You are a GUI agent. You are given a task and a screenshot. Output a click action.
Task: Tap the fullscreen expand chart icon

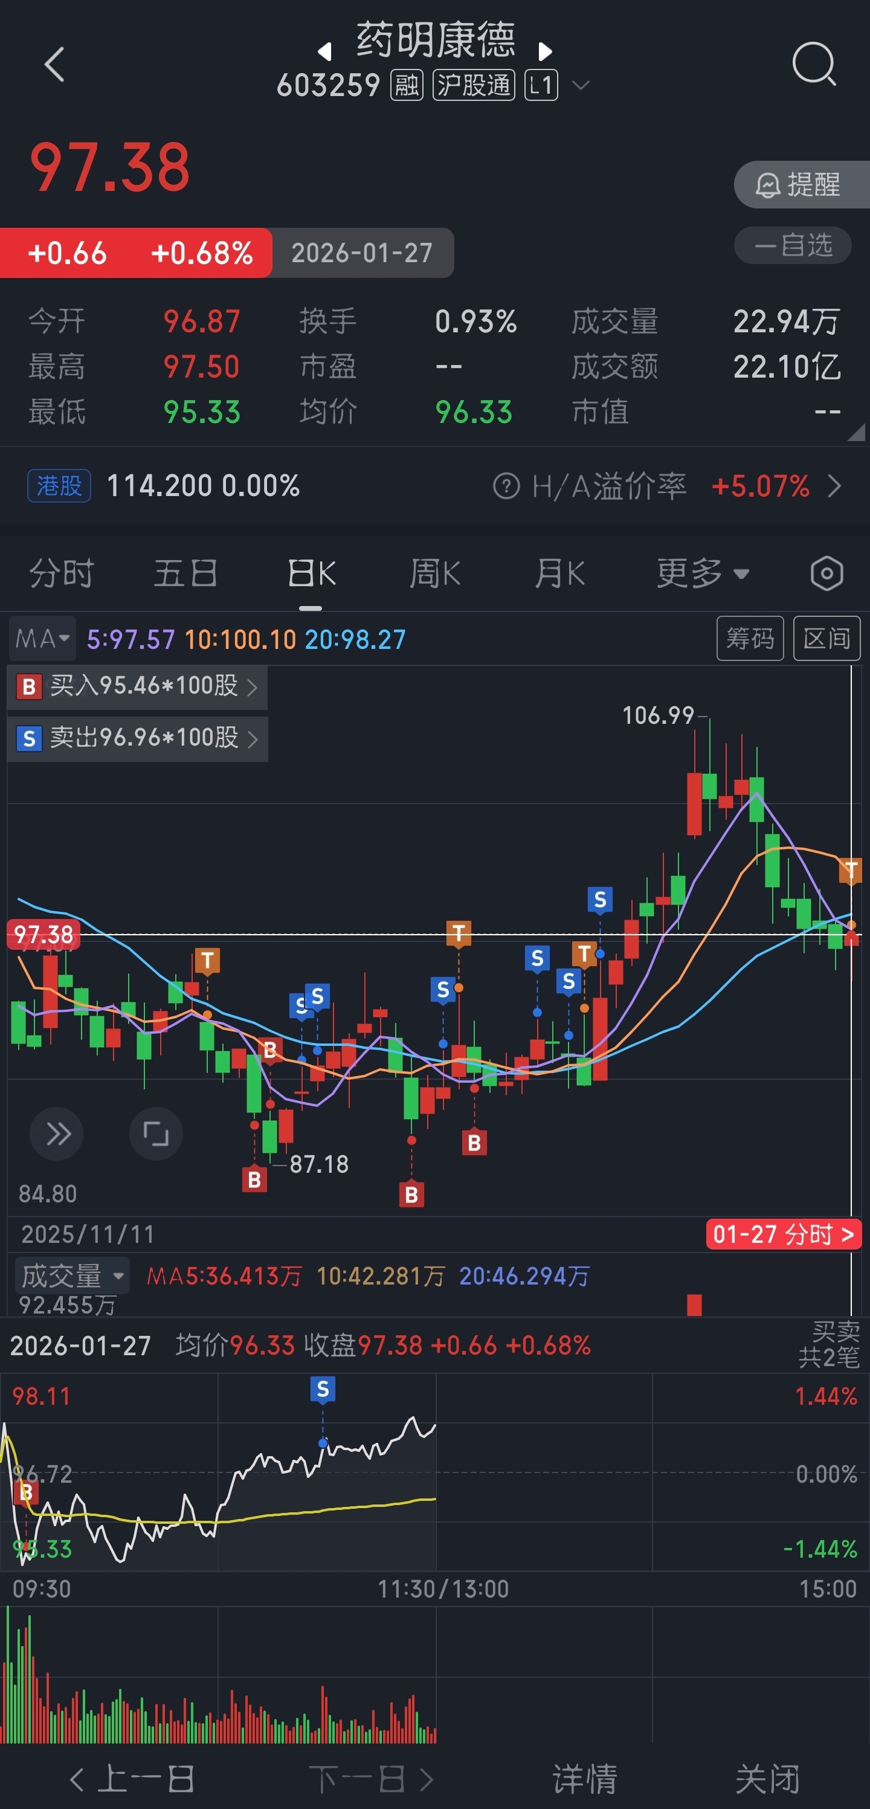(x=156, y=1133)
